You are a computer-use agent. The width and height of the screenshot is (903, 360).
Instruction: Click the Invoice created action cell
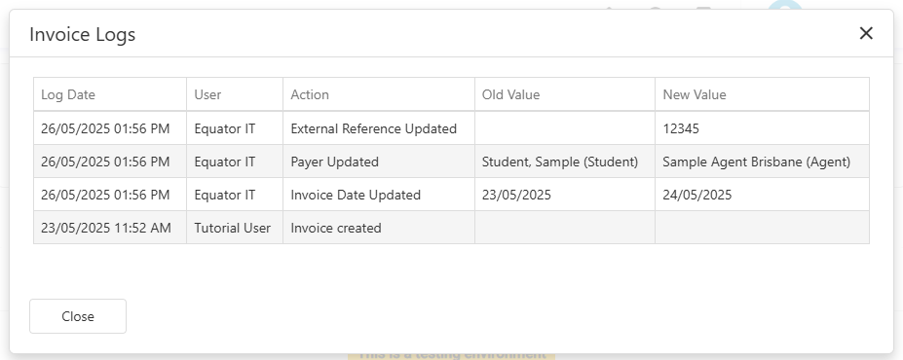pyautogui.click(x=379, y=228)
